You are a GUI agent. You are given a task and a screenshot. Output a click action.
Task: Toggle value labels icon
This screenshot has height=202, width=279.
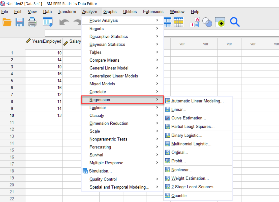(x=195, y=22)
